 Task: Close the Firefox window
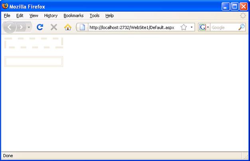pos(244,6)
